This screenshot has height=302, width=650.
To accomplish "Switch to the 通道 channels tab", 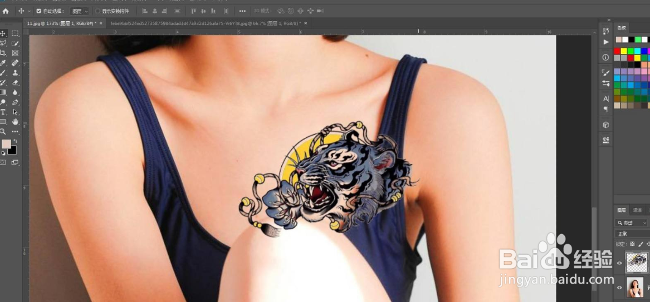I will [x=637, y=210].
